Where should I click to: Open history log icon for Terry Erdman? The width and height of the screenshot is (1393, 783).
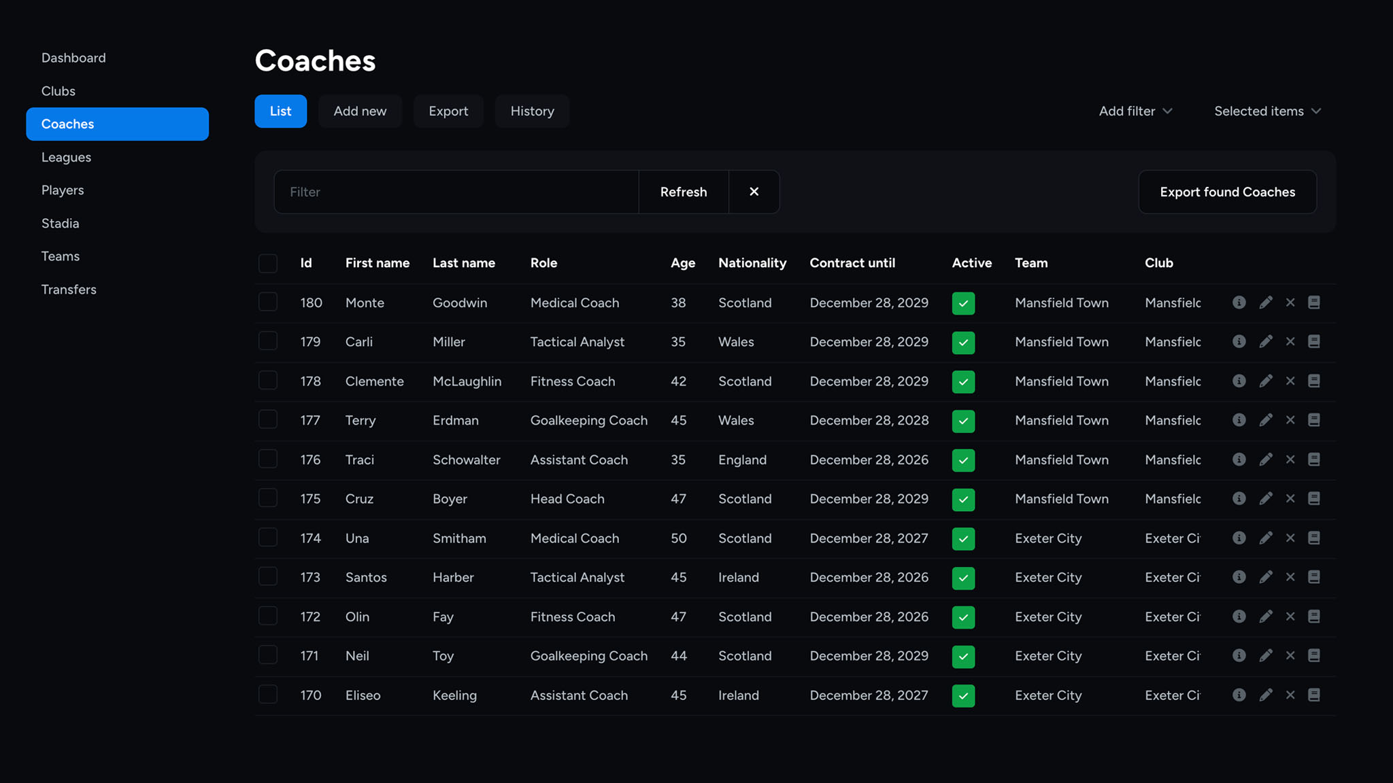coord(1313,420)
